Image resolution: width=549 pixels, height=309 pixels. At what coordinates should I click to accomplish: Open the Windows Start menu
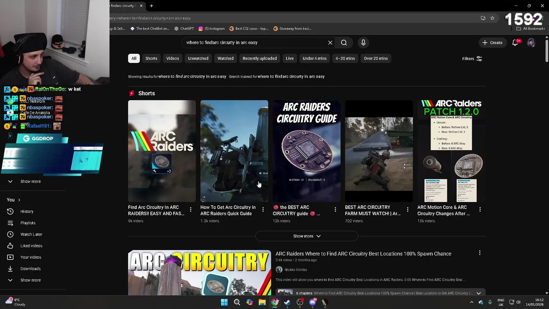click(224, 302)
